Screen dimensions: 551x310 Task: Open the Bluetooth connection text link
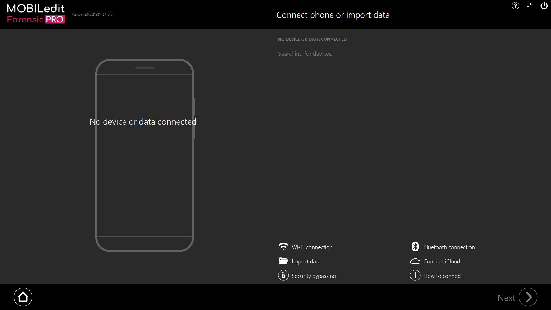pos(449,247)
